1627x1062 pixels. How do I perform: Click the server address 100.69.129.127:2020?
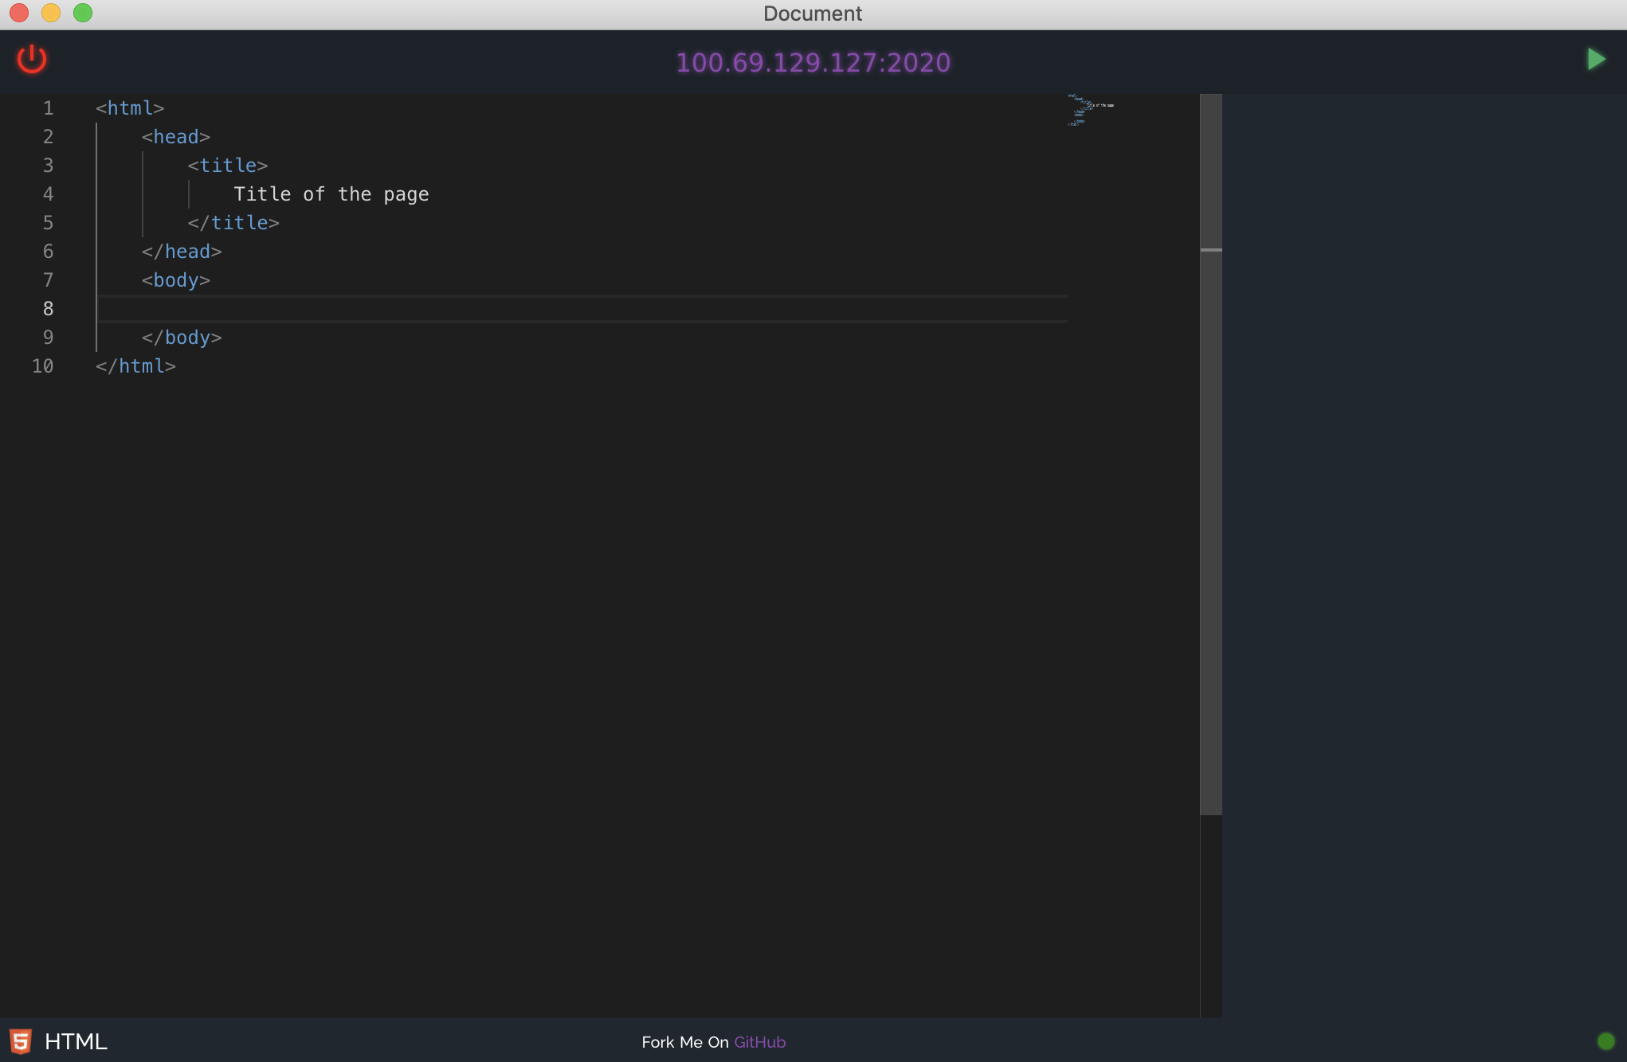coord(813,62)
